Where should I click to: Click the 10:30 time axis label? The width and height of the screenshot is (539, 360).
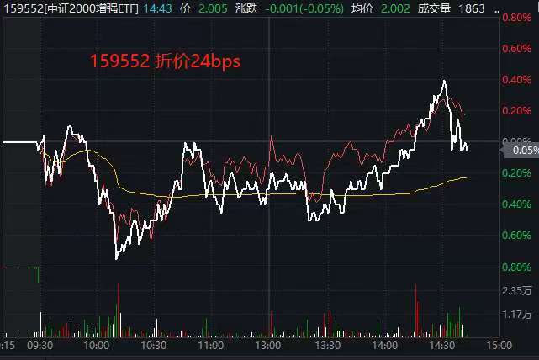point(152,345)
